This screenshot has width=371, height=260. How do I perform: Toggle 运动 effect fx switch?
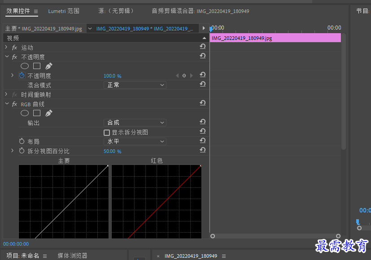pos(15,48)
